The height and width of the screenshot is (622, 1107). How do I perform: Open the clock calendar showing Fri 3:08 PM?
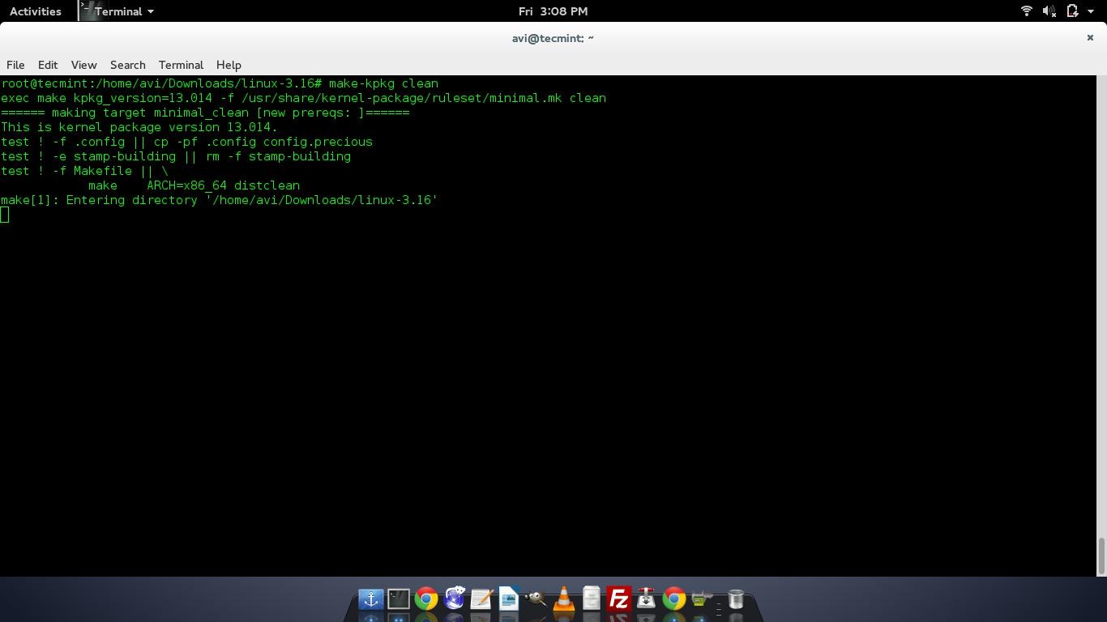553,11
